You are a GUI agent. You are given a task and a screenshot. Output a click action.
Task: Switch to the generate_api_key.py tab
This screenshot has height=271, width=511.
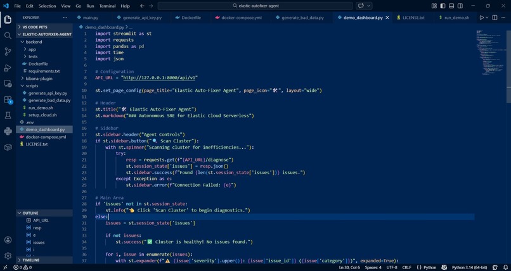click(142, 18)
